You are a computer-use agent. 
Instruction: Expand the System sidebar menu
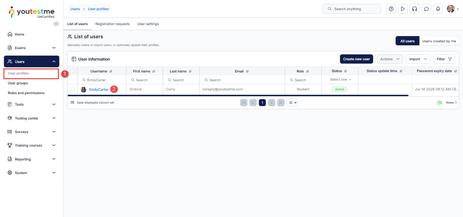pyautogui.click(x=32, y=173)
